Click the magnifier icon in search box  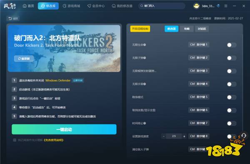coord(141,6)
